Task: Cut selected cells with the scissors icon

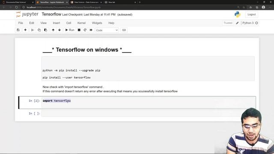Action: 33,30
